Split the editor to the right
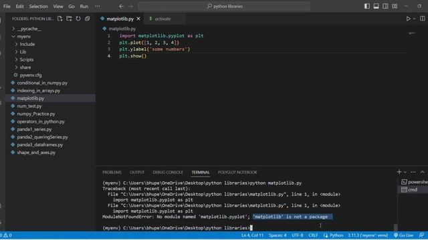Image resolution: width=428 pixels, height=240 pixels. [422, 19]
